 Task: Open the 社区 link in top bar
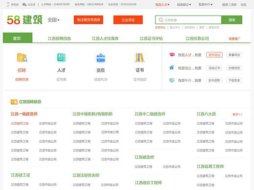coord(243,4)
